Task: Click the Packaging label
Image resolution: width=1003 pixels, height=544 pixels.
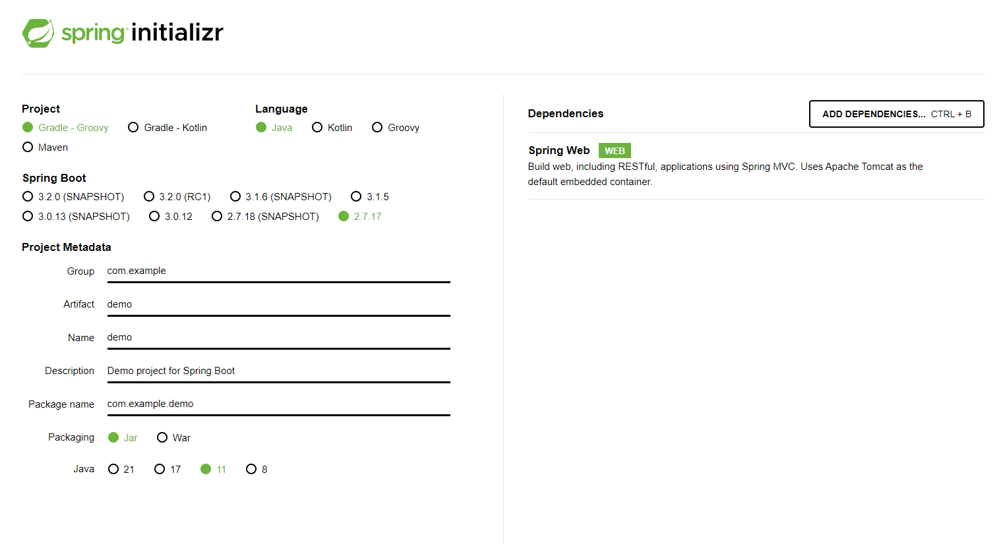Action: (x=71, y=437)
